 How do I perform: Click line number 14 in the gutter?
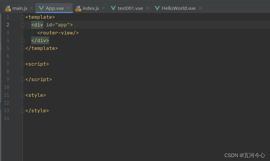(7, 118)
